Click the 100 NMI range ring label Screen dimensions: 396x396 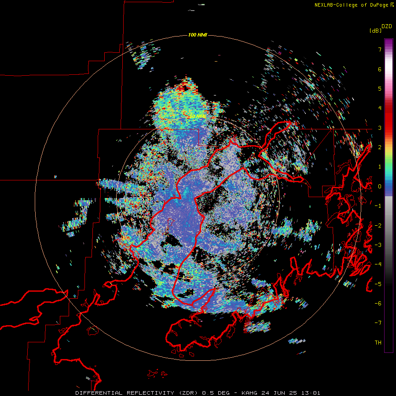coord(198,35)
